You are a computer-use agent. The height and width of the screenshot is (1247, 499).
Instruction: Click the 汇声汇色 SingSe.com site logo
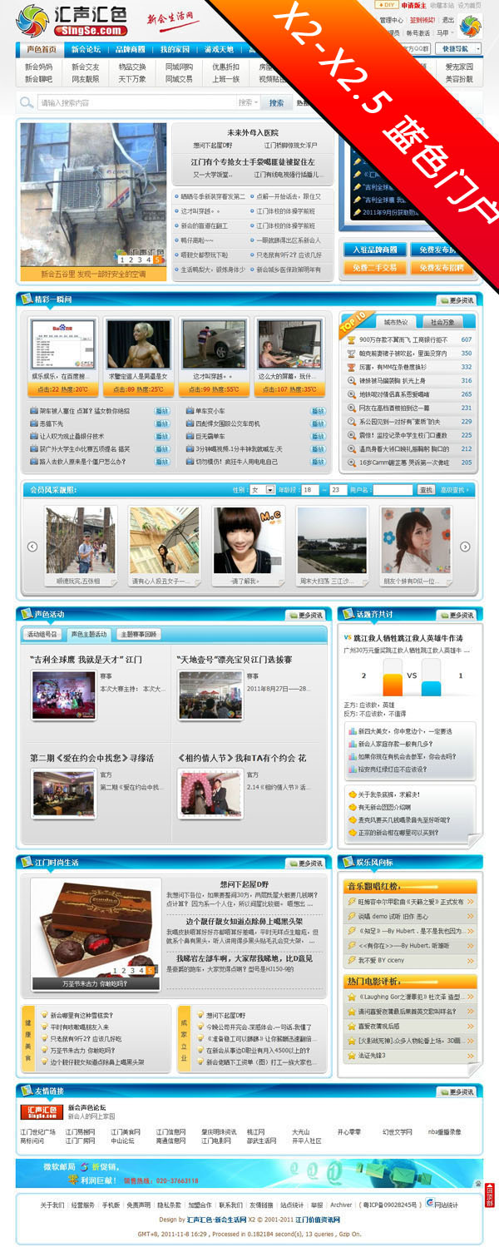[x=72, y=20]
